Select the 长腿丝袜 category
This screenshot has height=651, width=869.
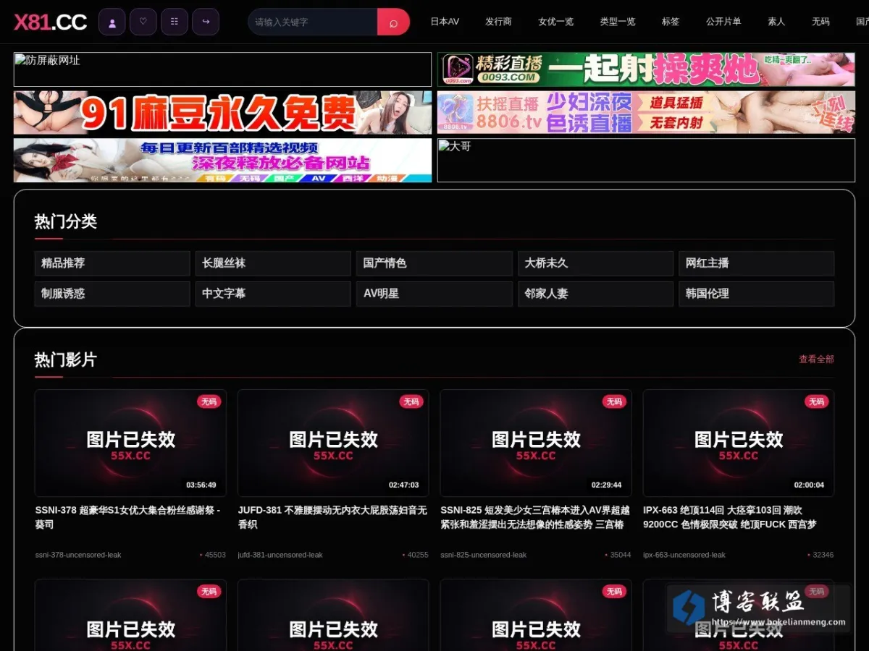273,263
